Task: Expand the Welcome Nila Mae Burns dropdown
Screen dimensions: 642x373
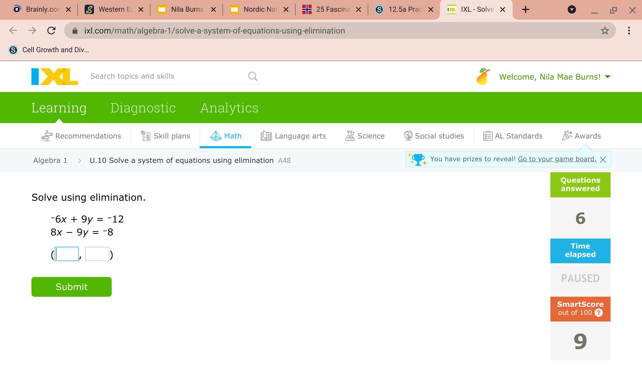Action: (x=608, y=77)
